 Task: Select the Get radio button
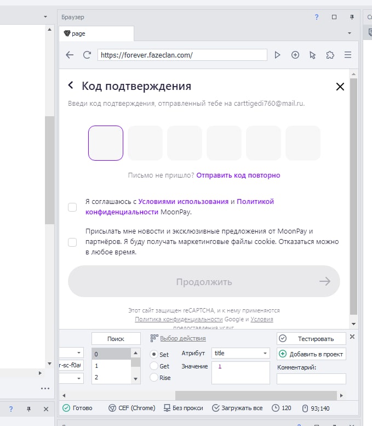154,366
